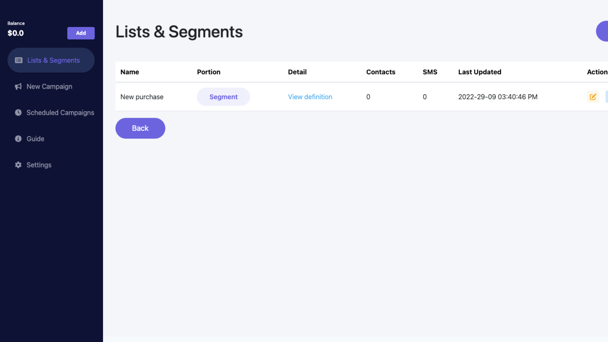608x342 pixels.
Task: Go to the New Campaign page
Action: 49,87
